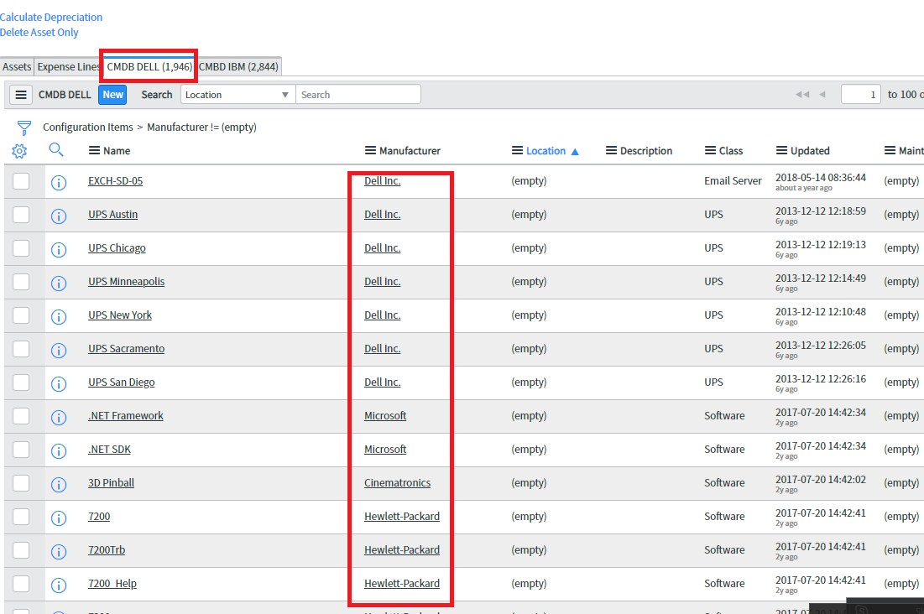Select the EXCH-SD-05 row checkbox
This screenshot has width=924, height=614.
point(21,181)
